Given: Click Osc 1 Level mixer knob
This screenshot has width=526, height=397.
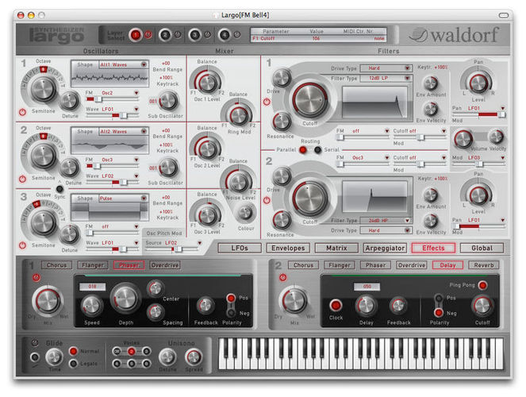Looking at the screenshot, I should pyautogui.click(x=208, y=83).
